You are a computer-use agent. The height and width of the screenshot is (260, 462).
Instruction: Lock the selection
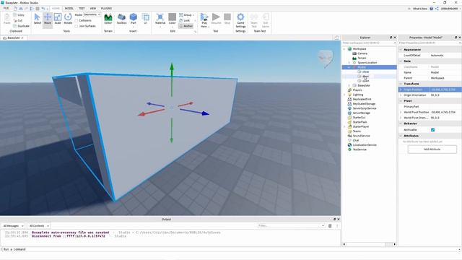pos(185,21)
